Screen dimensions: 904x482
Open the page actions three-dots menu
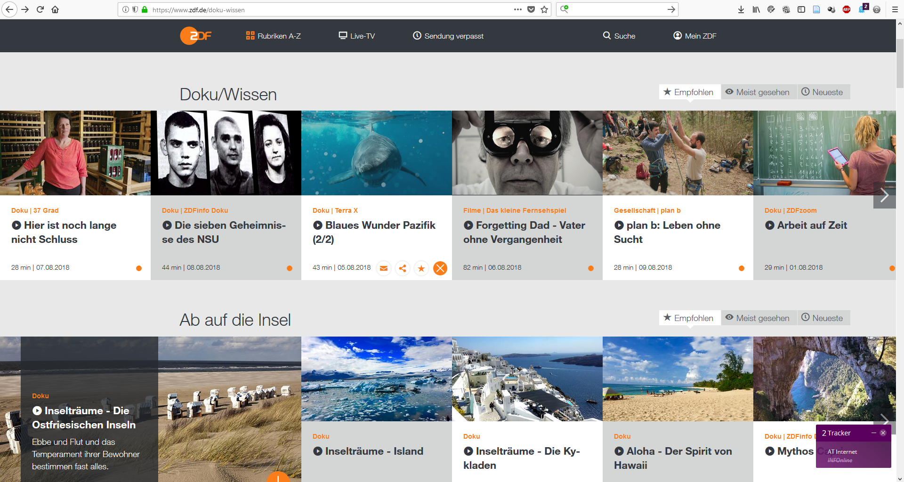tap(517, 9)
